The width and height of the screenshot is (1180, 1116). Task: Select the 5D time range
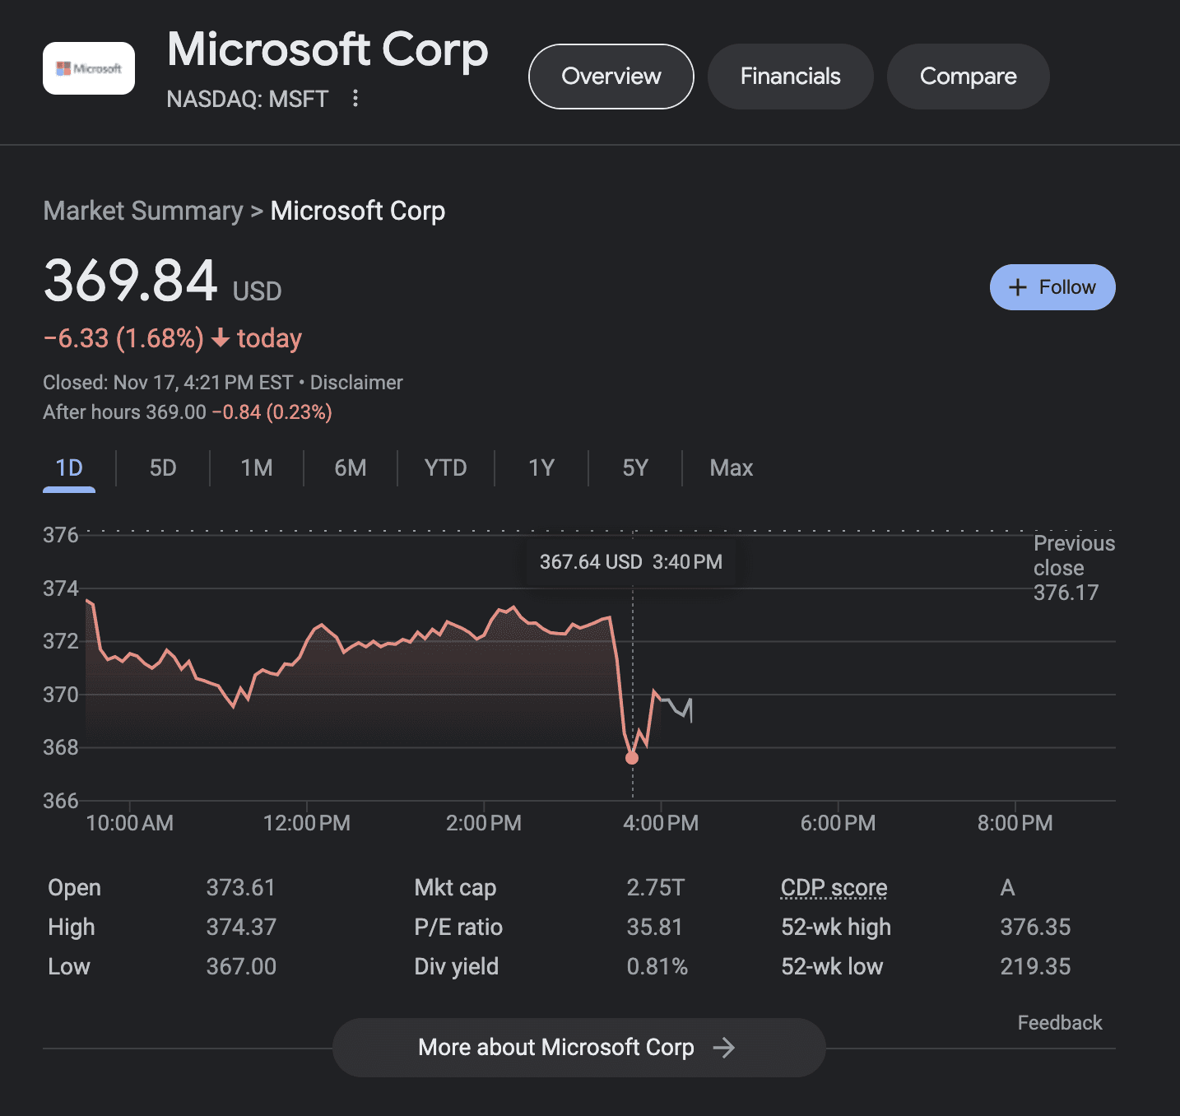(x=162, y=467)
